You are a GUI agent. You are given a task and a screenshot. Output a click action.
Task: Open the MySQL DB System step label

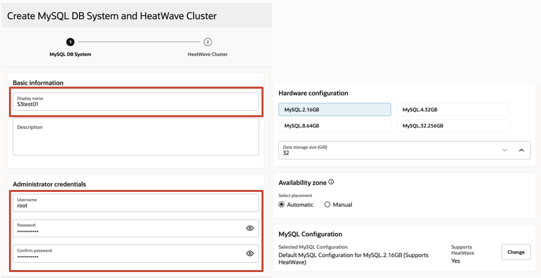pos(70,54)
